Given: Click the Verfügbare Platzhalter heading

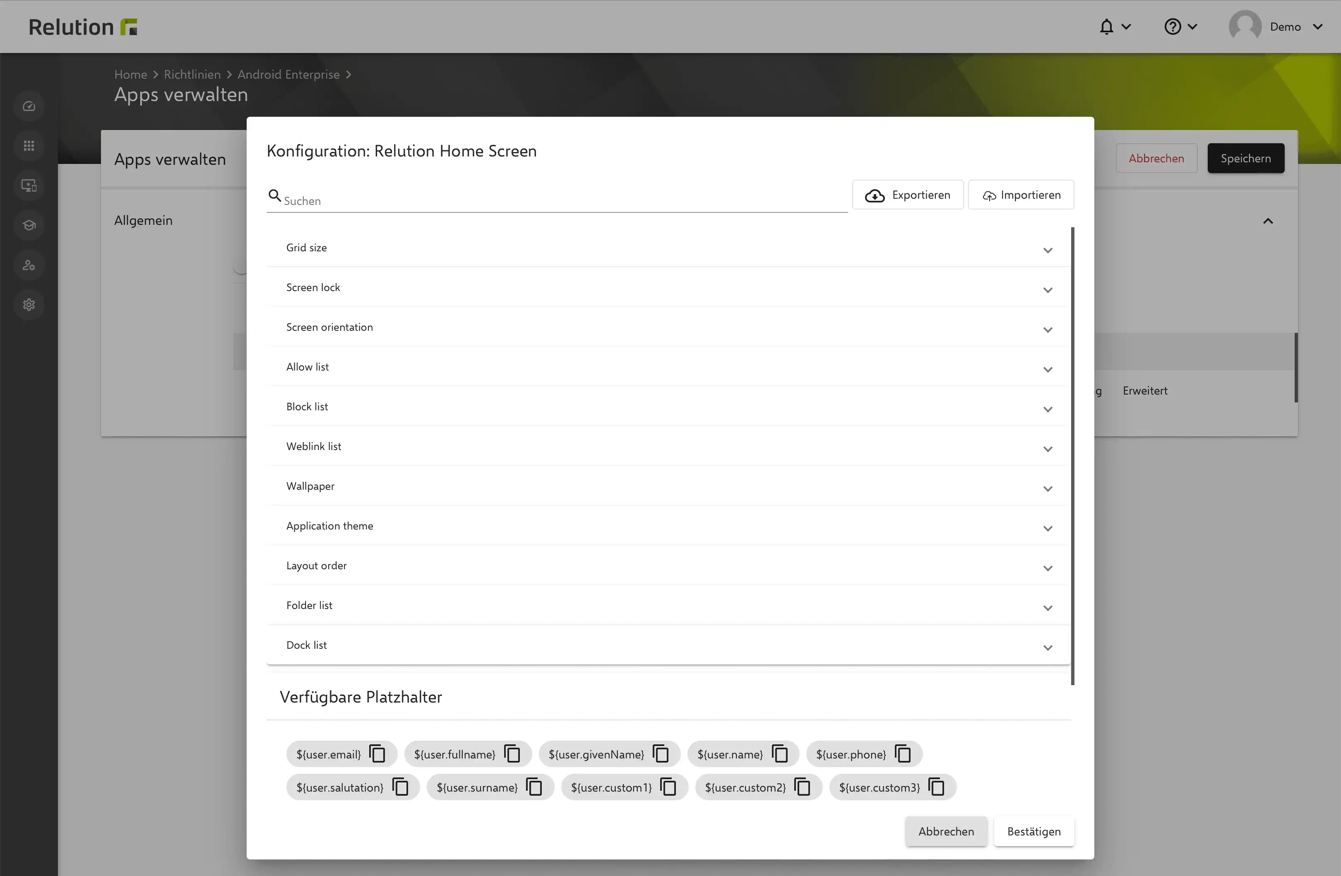Looking at the screenshot, I should point(360,697).
